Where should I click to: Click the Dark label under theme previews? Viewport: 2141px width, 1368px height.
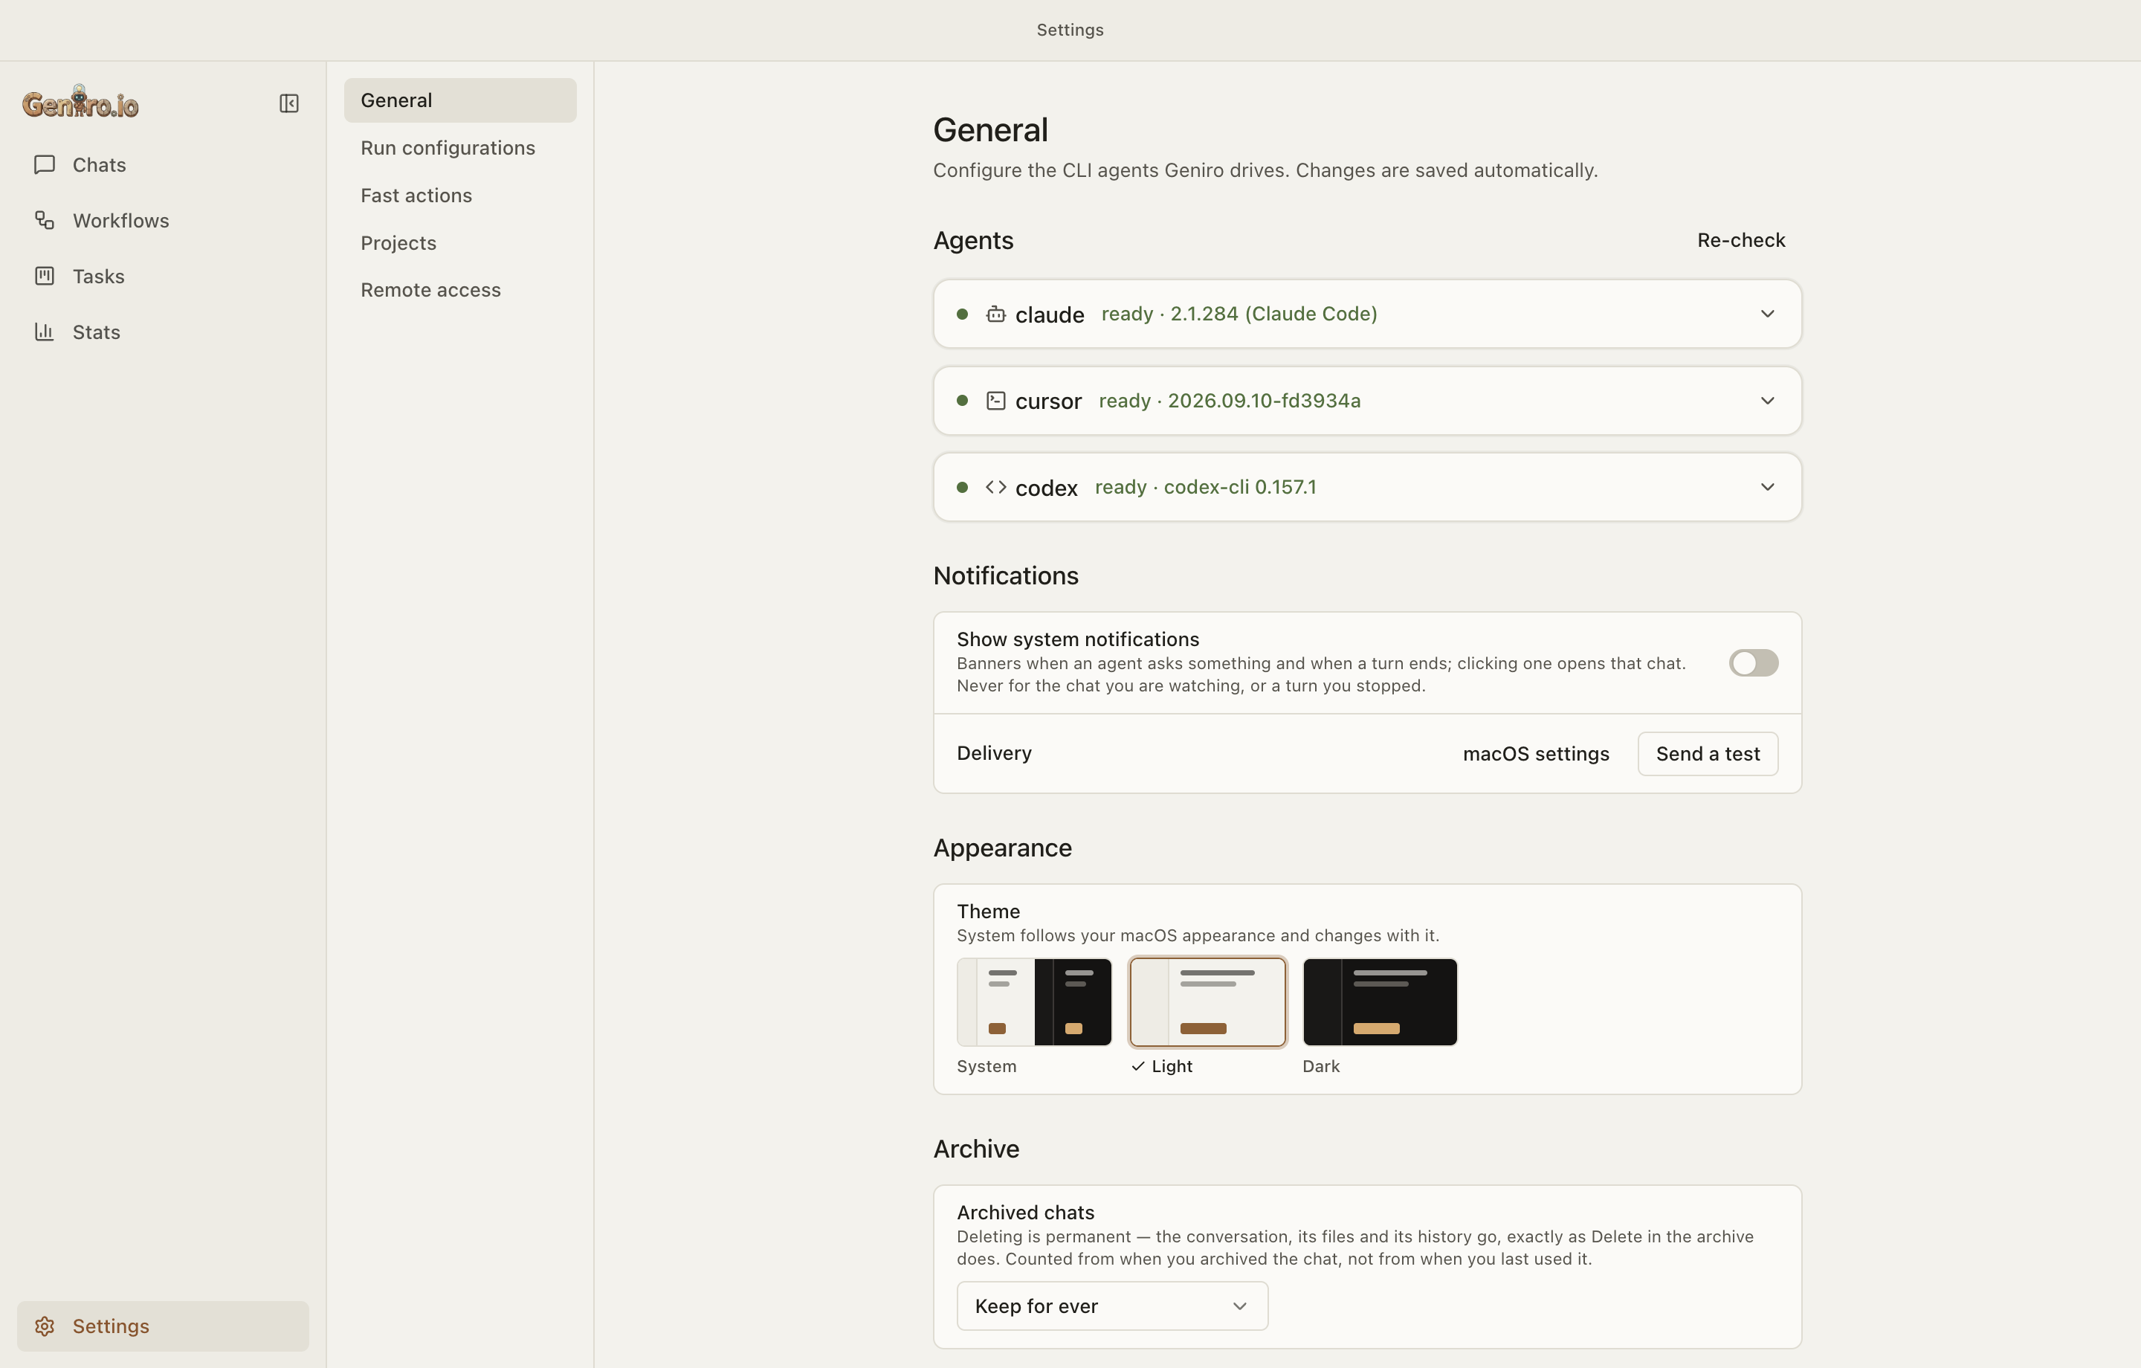pos(1320,1066)
